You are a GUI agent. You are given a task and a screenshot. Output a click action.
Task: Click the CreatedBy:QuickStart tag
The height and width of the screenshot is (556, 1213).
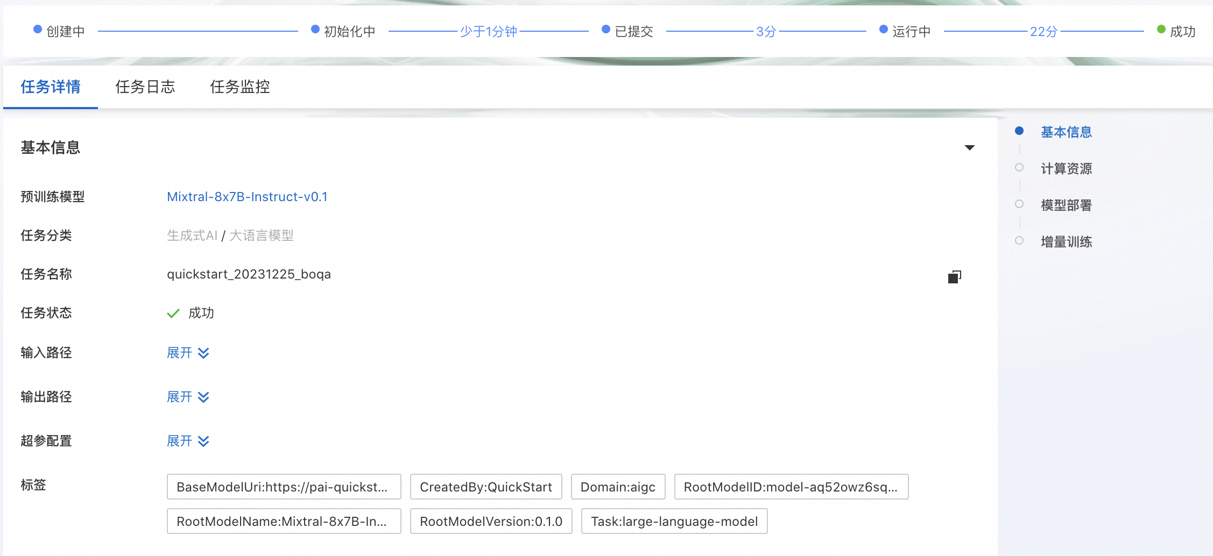pyautogui.click(x=486, y=487)
